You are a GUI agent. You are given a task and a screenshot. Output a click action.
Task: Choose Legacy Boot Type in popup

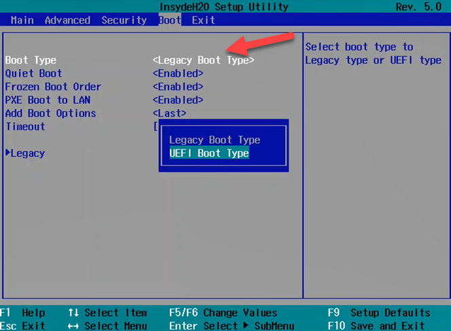(215, 140)
